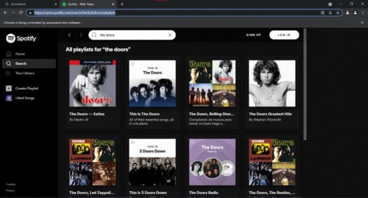Open a new browser tab
Screen dimensions: 368x198
coord(122,4)
